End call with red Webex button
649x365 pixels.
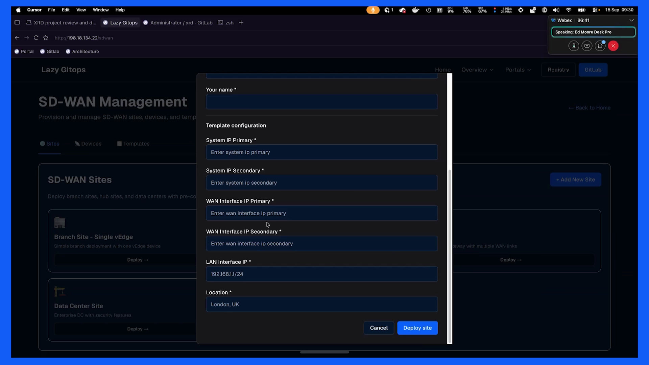613,46
